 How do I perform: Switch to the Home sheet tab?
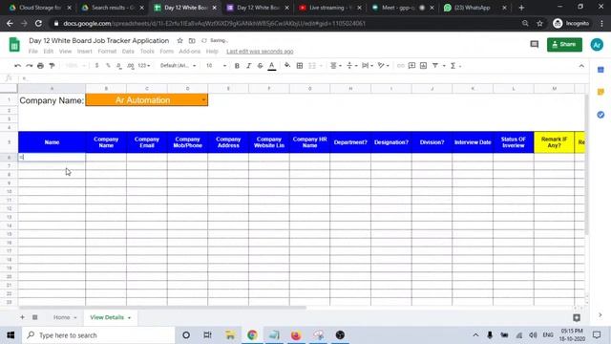(x=61, y=317)
